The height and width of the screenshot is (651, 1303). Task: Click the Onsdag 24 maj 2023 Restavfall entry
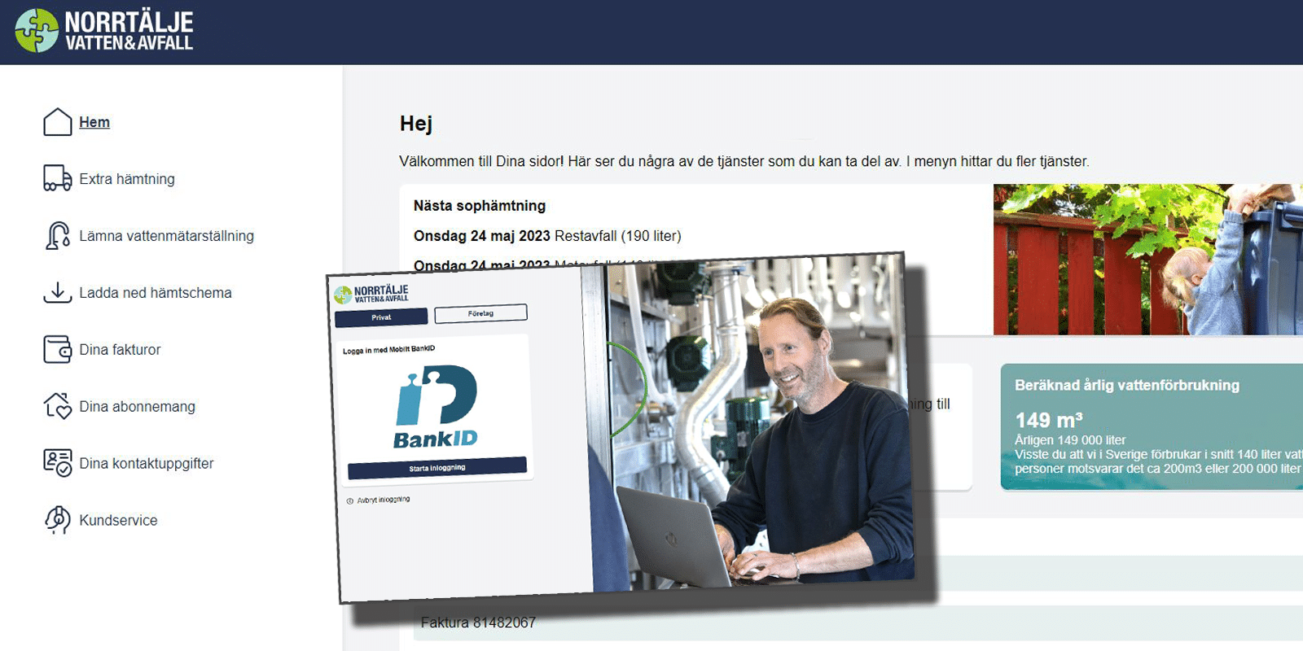[x=547, y=236]
